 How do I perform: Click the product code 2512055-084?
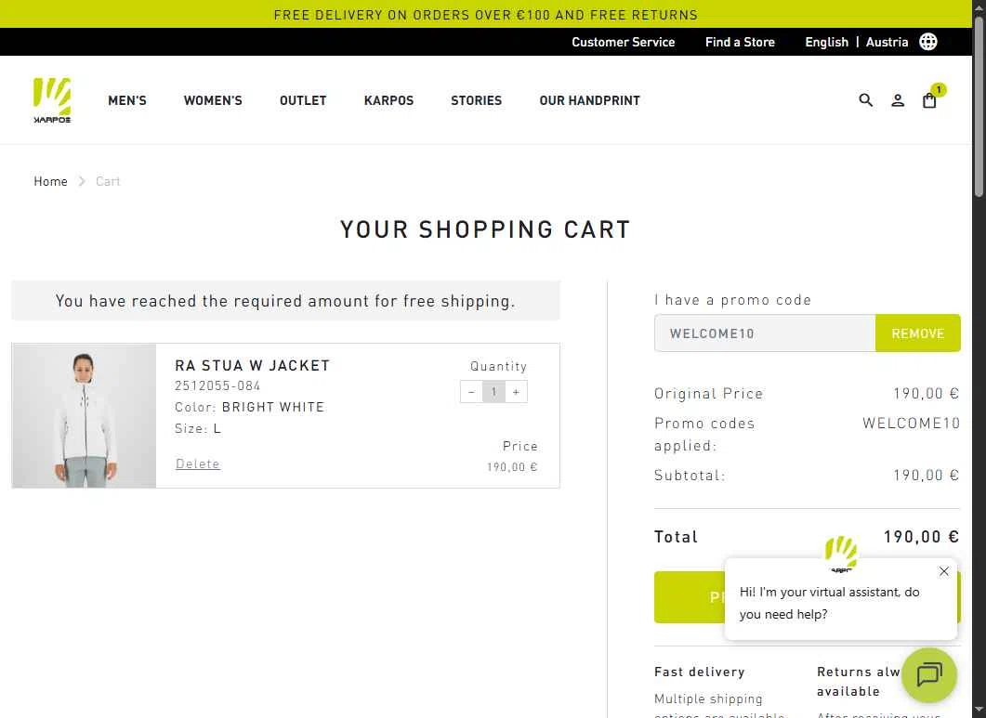click(217, 385)
